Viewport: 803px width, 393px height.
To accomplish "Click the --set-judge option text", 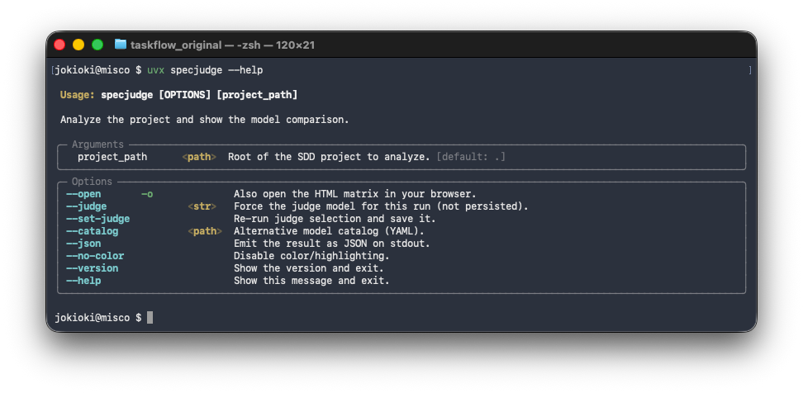I will click(97, 219).
